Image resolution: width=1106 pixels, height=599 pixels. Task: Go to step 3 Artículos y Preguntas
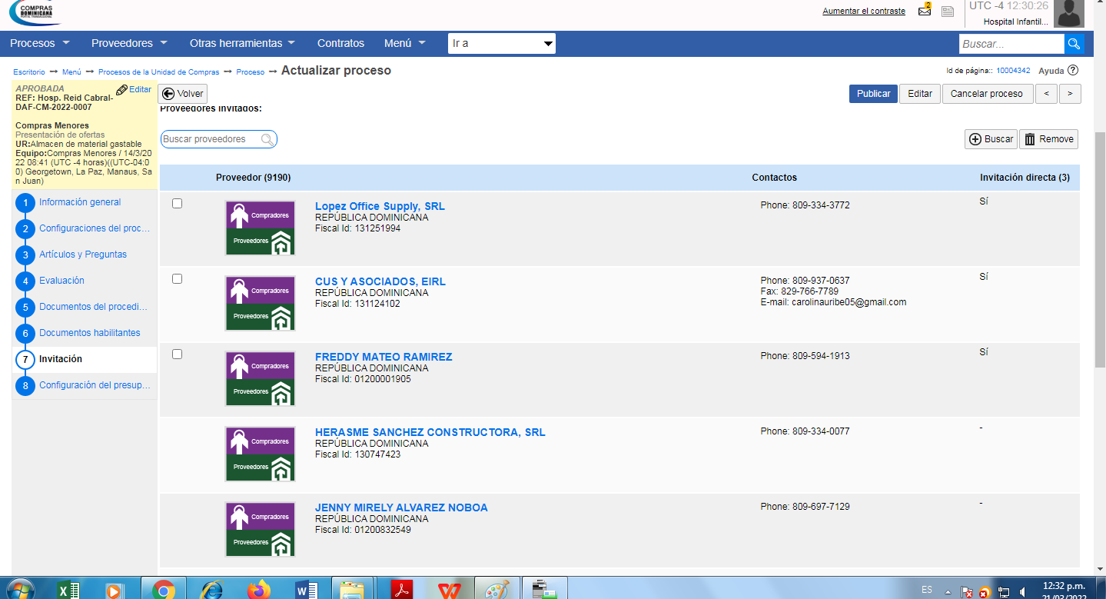point(83,255)
